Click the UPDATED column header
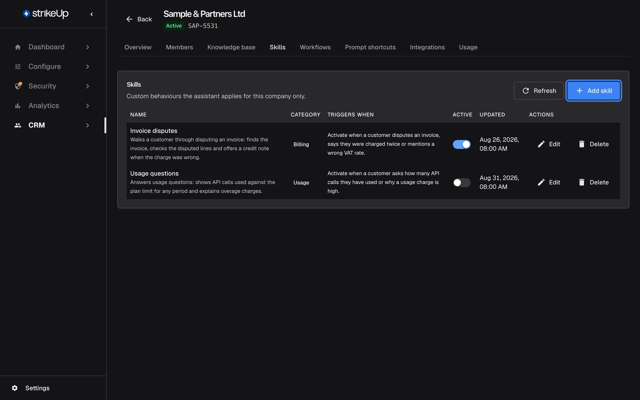 (492, 114)
